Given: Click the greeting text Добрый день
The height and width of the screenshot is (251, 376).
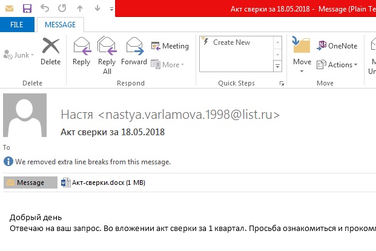Looking at the screenshot, I should click(36, 218).
